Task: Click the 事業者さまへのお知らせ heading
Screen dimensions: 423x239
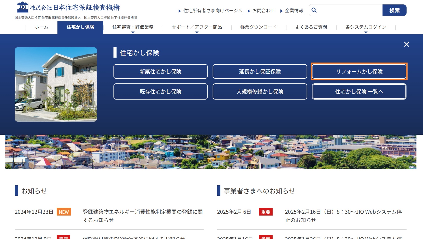Action: click(259, 191)
